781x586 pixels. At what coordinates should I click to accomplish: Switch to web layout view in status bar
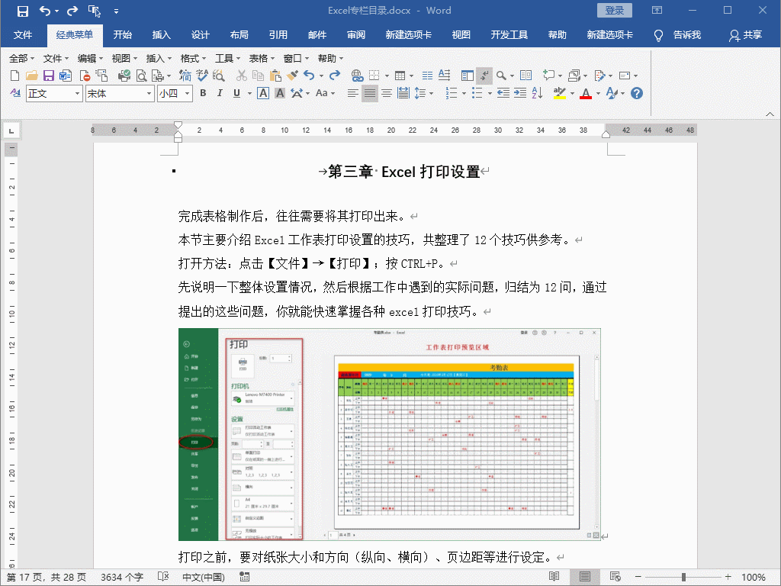[615, 577]
